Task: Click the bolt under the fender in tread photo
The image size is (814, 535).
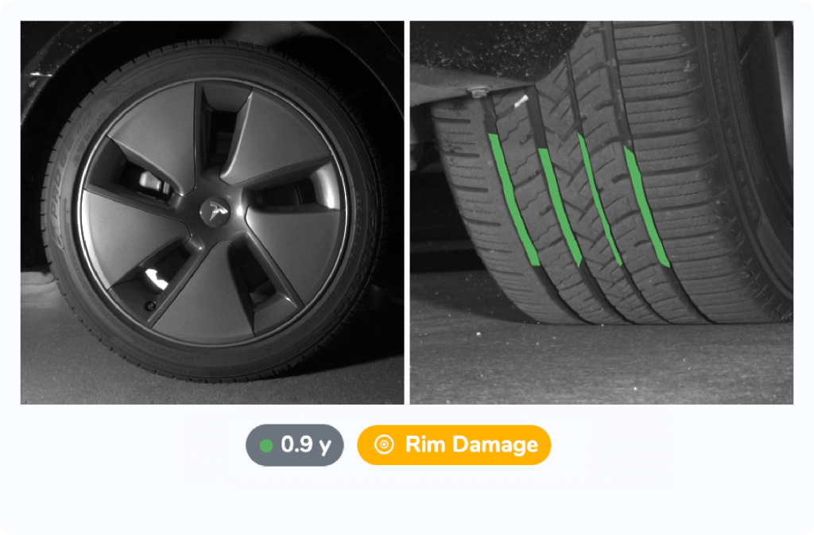Action: (x=479, y=92)
